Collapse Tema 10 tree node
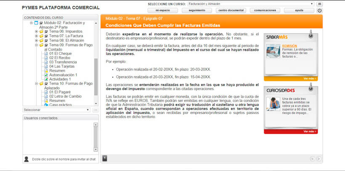 [x=36, y=83]
